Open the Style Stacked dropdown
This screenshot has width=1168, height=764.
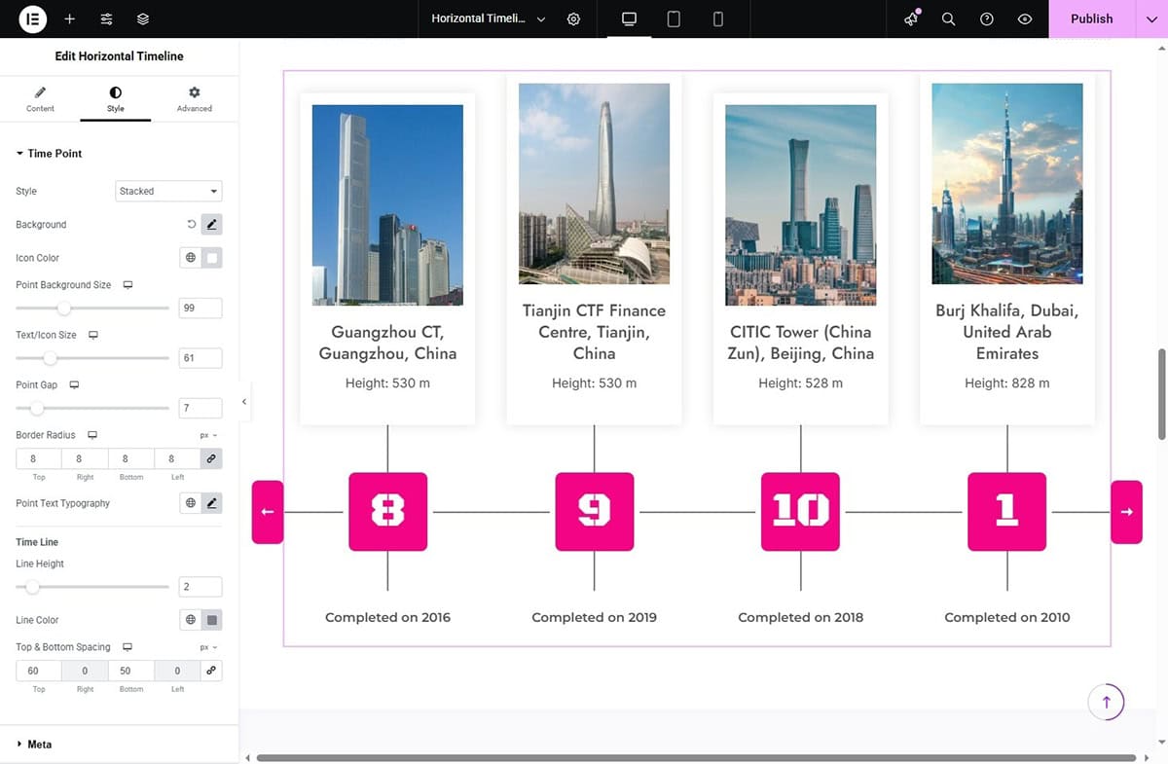coord(168,191)
